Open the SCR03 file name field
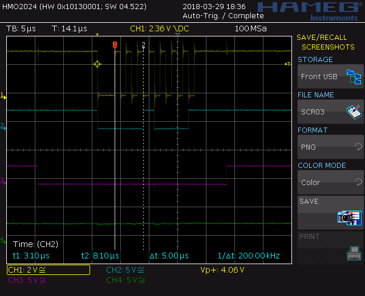Viewport: 365px width, 296px height. point(331,112)
